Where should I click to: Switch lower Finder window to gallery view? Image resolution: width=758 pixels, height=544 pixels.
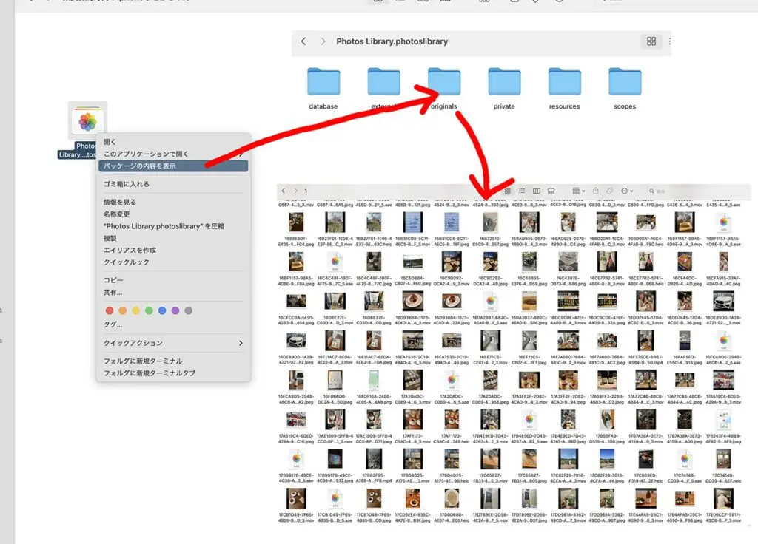(x=551, y=191)
